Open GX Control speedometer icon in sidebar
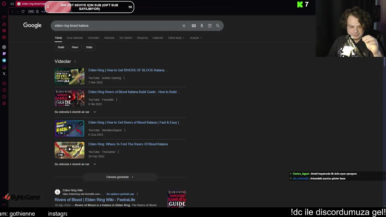 4,17
